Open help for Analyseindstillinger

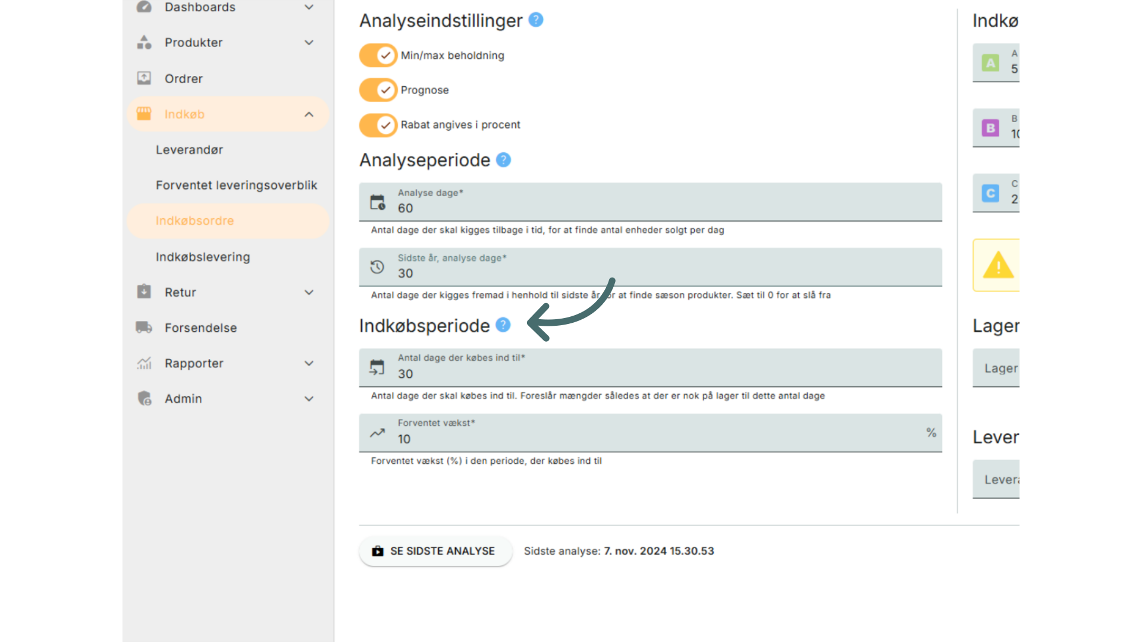(536, 20)
